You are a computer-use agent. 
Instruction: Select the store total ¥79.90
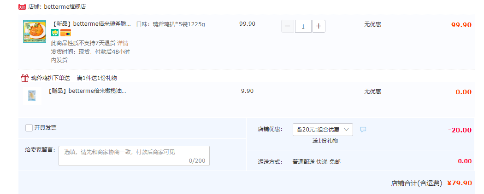(x=459, y=183)
